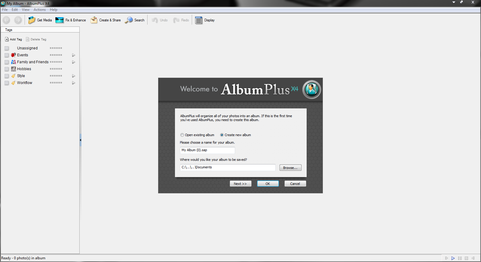The height and width of the screenshot is (262, 481).
Task: Restore down the AlbumPlus window
Action: pyautogui.click(x=461, y=2)
